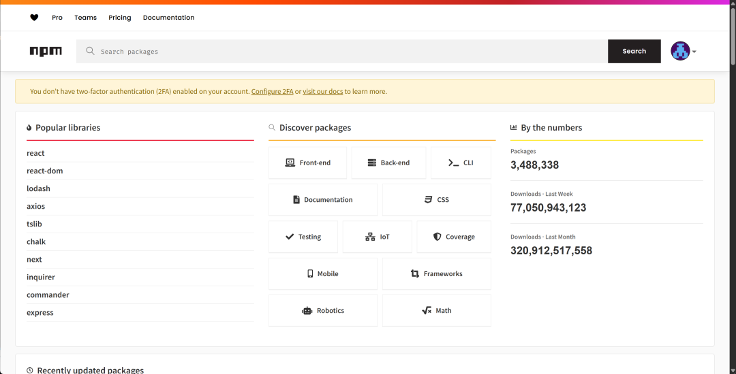736x374 pixels.
Task: Click the Downloads - Last Week label
Action: point(542,194)
